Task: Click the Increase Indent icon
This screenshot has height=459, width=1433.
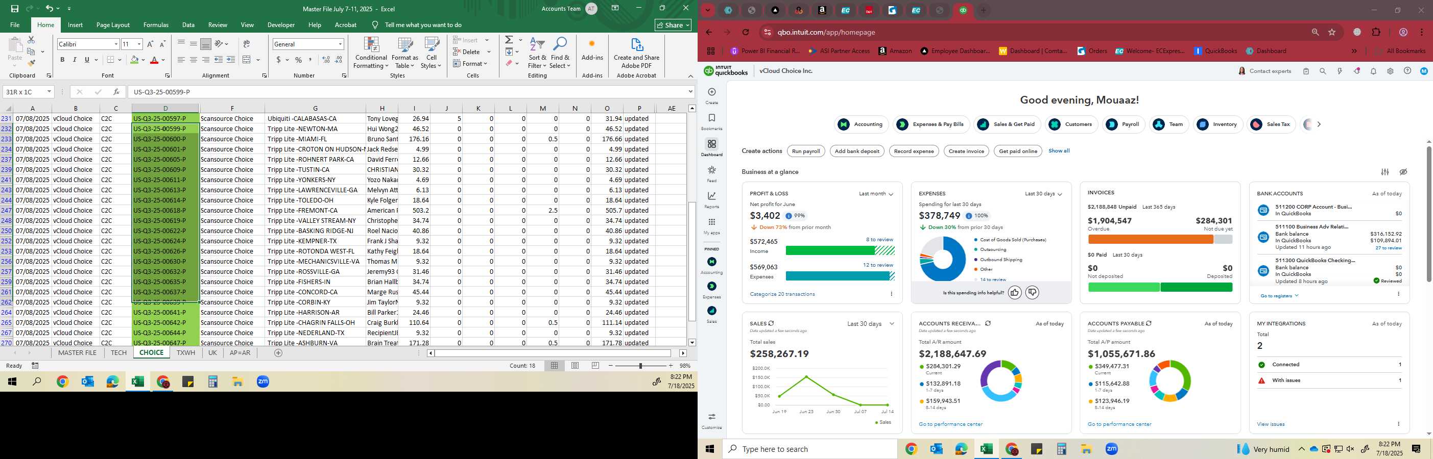Action: [231, 60]
